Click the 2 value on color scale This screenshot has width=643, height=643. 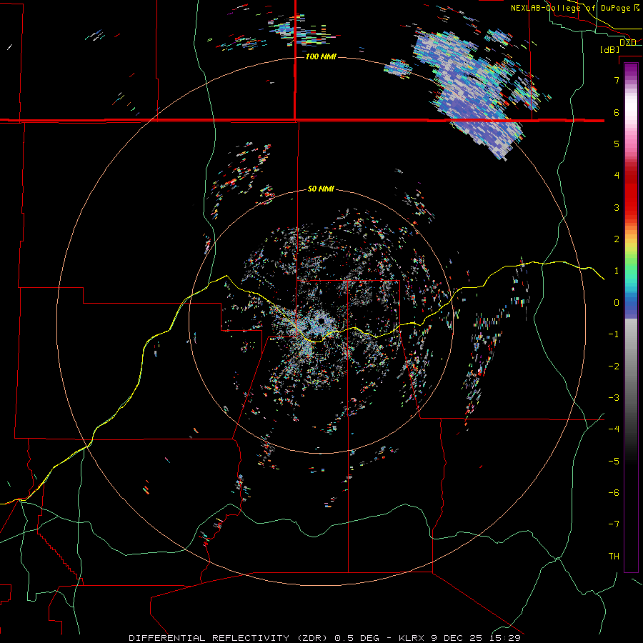[617, 239]
